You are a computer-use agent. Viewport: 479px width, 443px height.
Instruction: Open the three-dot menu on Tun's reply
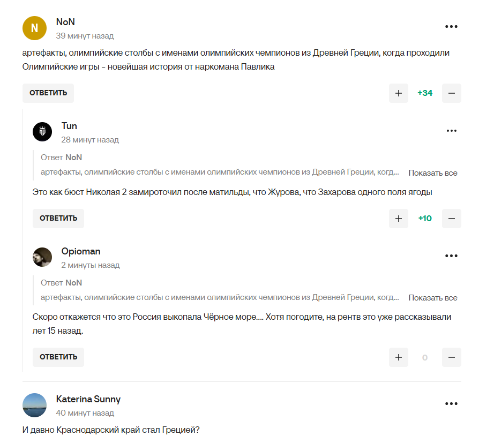(x=452, y=130)
